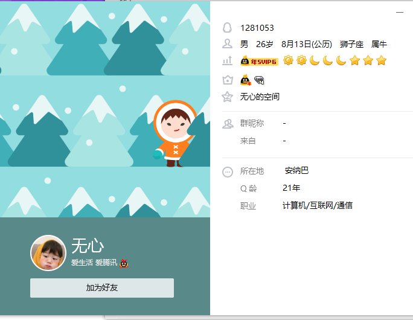This screenshot has height=320, width=413.
Task: Click the last star level icon
Action: click(x=381, y=60)
